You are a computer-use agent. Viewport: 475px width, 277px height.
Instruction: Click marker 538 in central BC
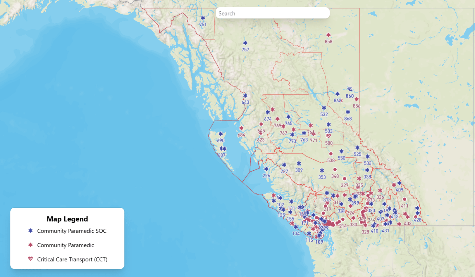[x=331, y=153]
